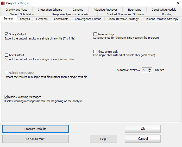Open the Response Spectrum Analysis tab

point(70,14)
